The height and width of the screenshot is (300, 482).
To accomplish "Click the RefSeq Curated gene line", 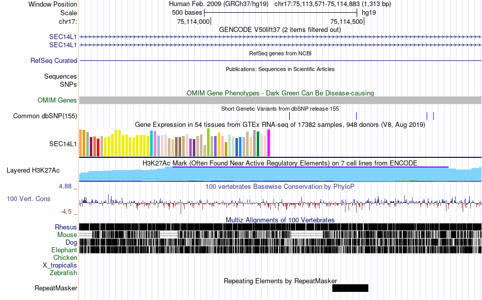I will point(281,60).
